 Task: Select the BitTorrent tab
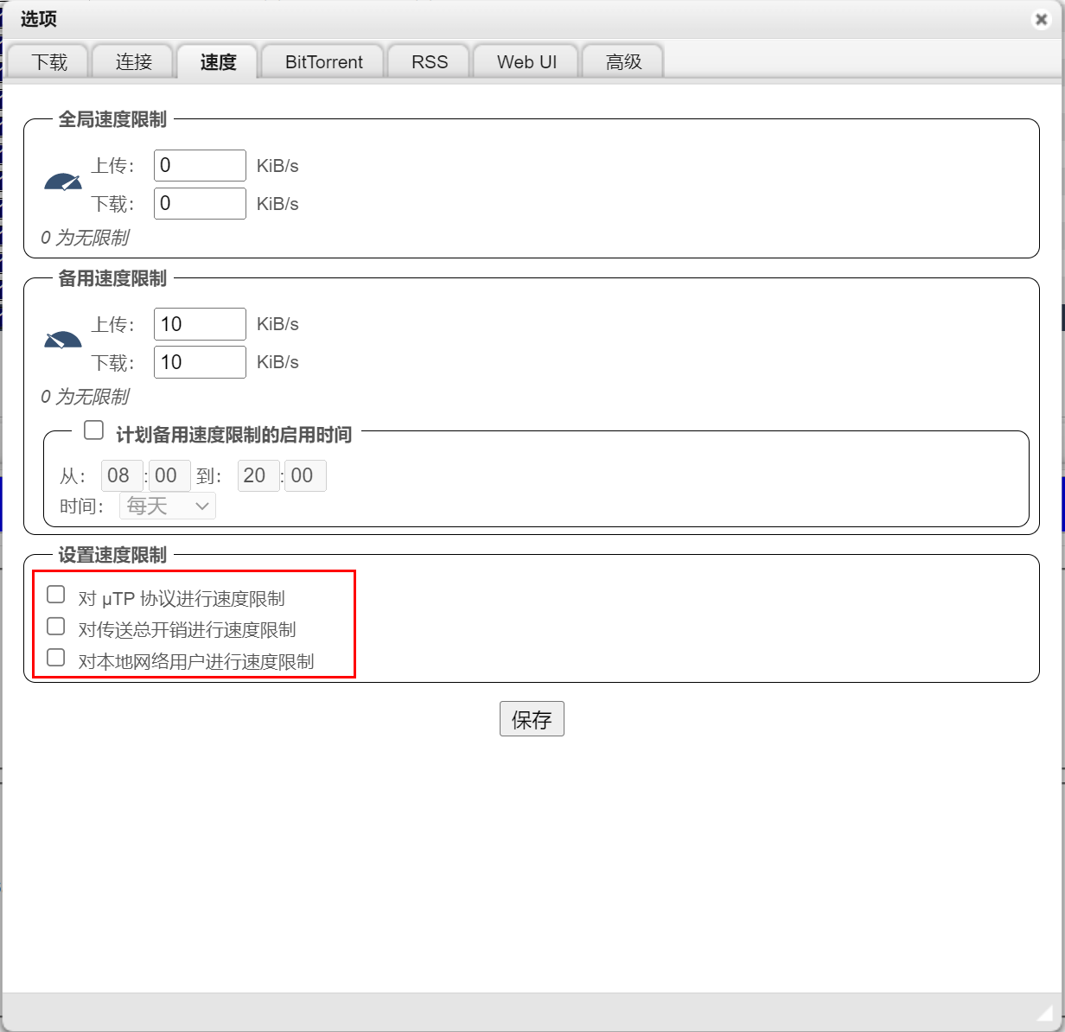[324, 62]
